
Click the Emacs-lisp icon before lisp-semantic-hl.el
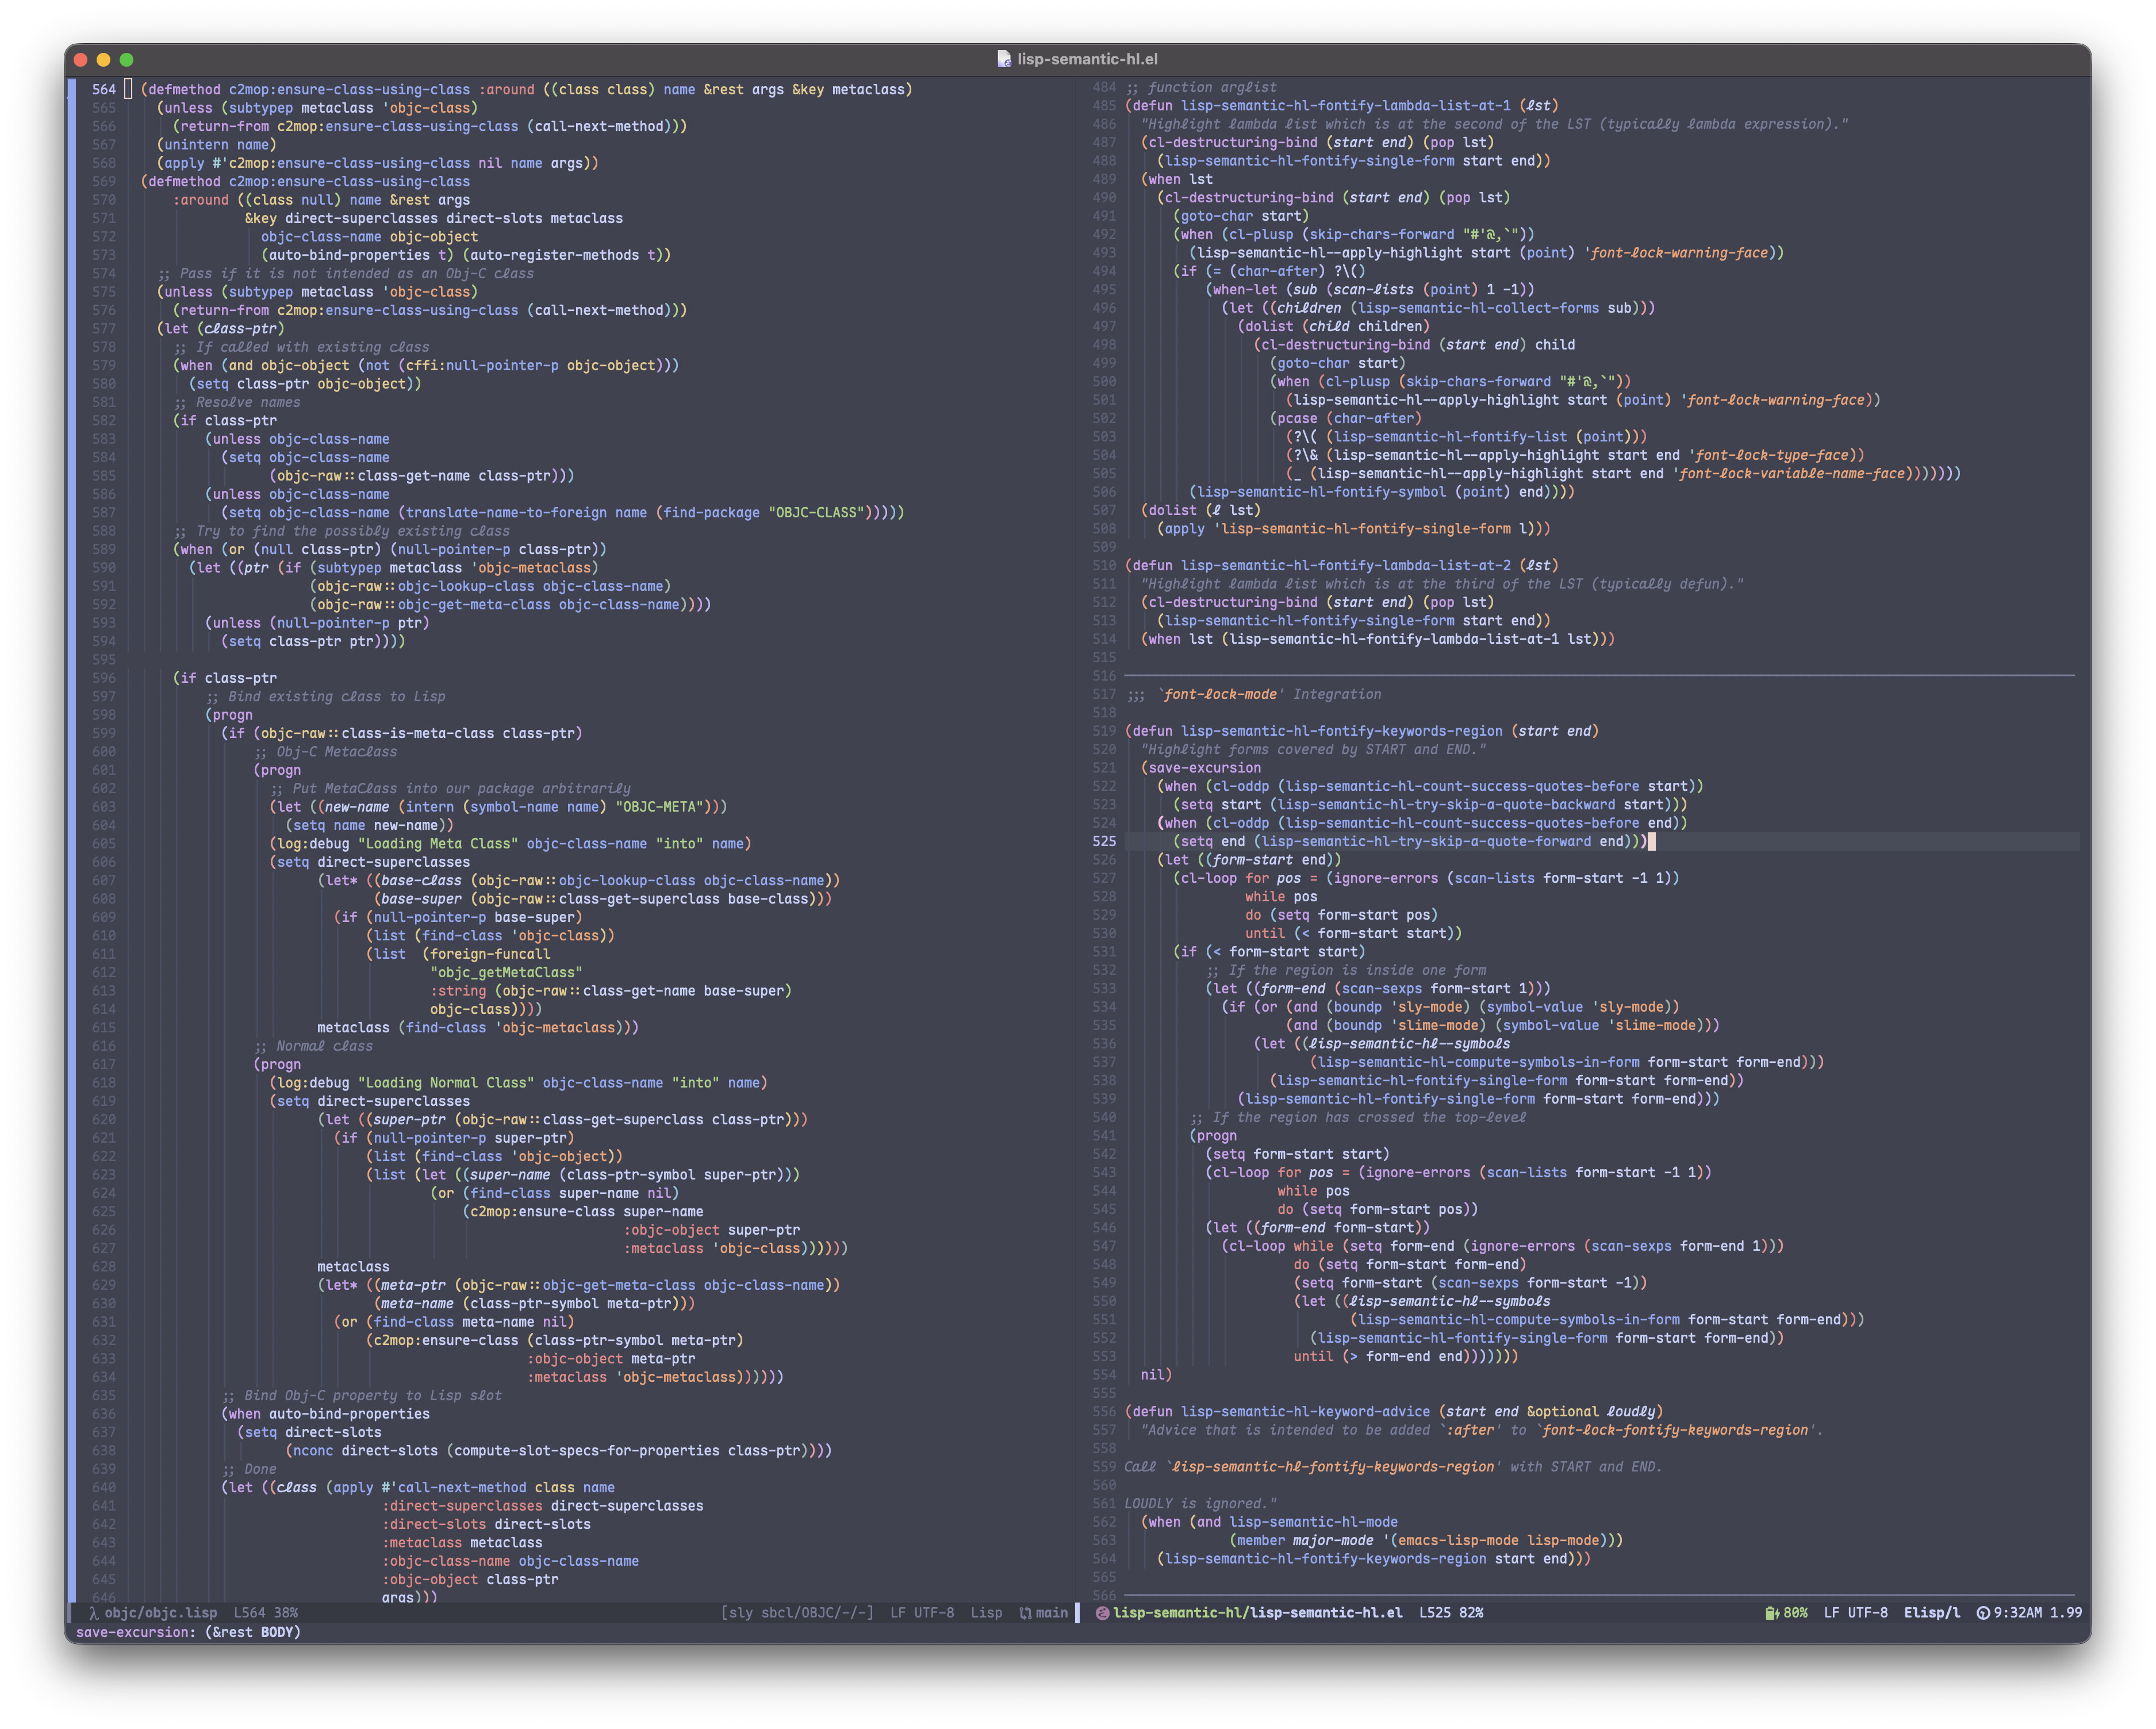(1102, 1613)
